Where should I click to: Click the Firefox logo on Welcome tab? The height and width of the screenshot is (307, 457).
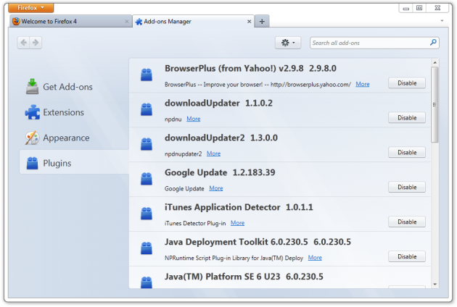16,21
